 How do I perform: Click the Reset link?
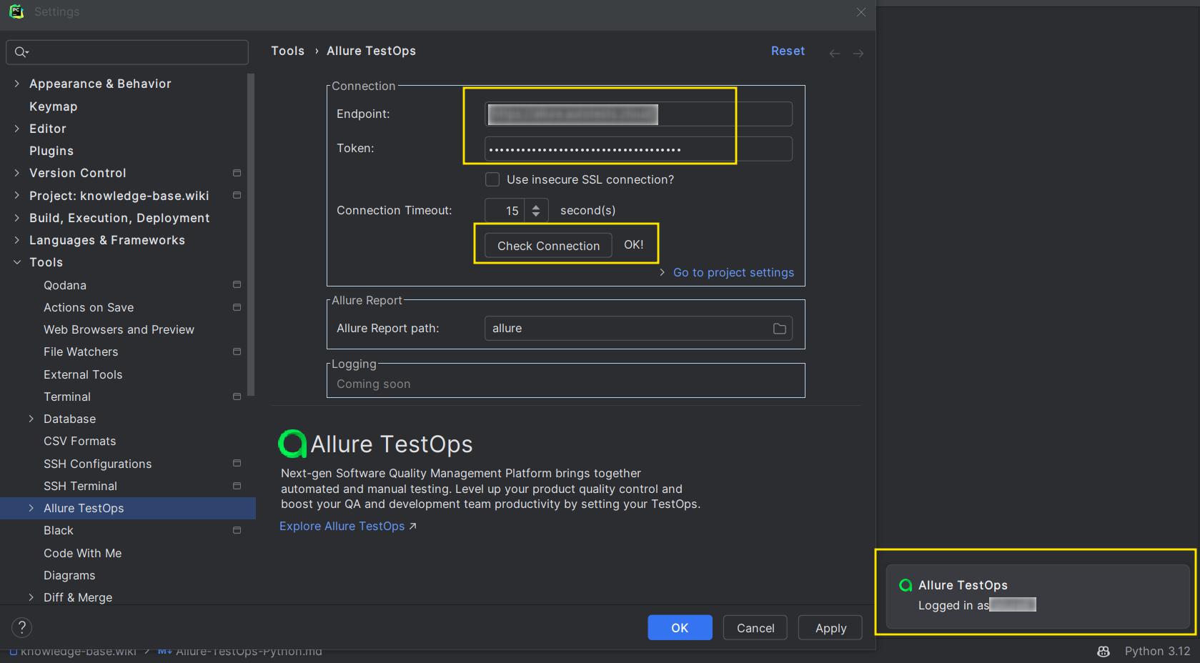coord(788,51)
